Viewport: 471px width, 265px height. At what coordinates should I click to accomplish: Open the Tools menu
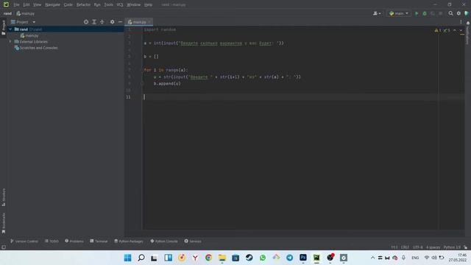[x=108, y=4]
